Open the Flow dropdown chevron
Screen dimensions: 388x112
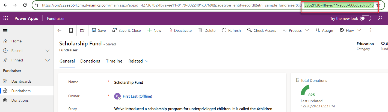[359, 30]
